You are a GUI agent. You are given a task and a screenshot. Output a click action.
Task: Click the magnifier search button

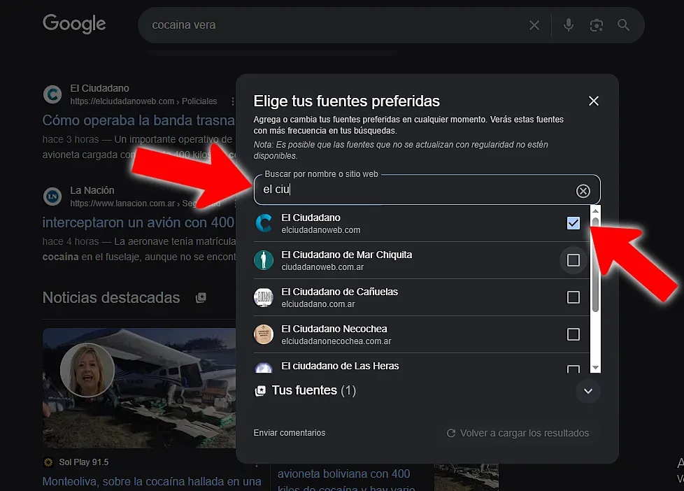(623, 25)
